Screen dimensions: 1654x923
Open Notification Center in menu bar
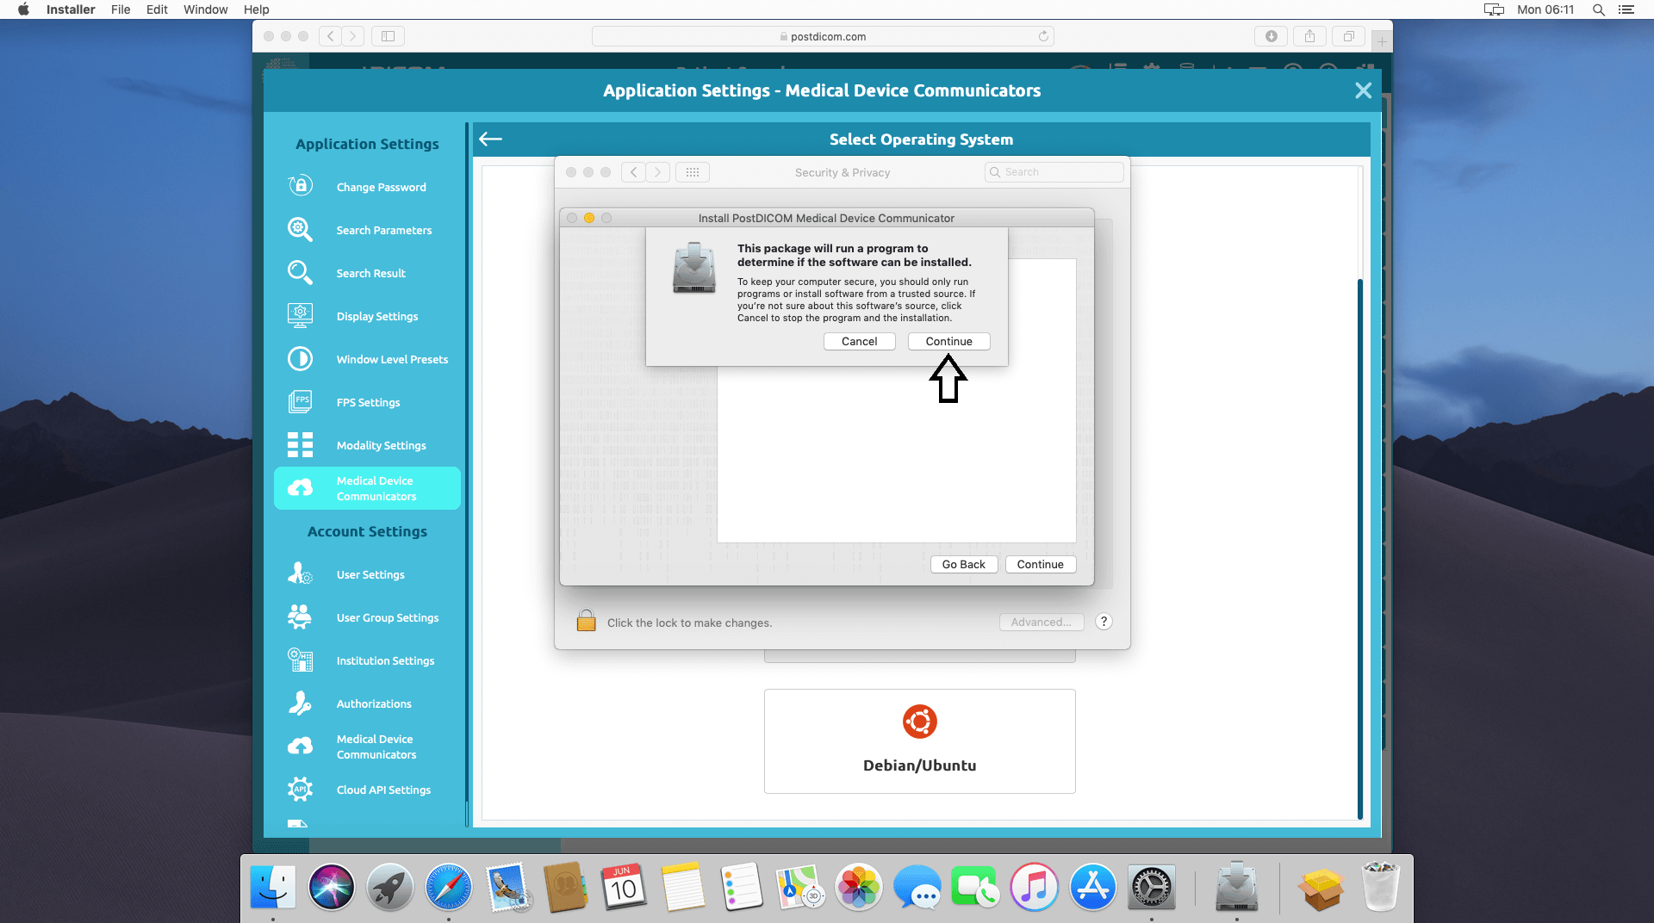click(1626, 9)
